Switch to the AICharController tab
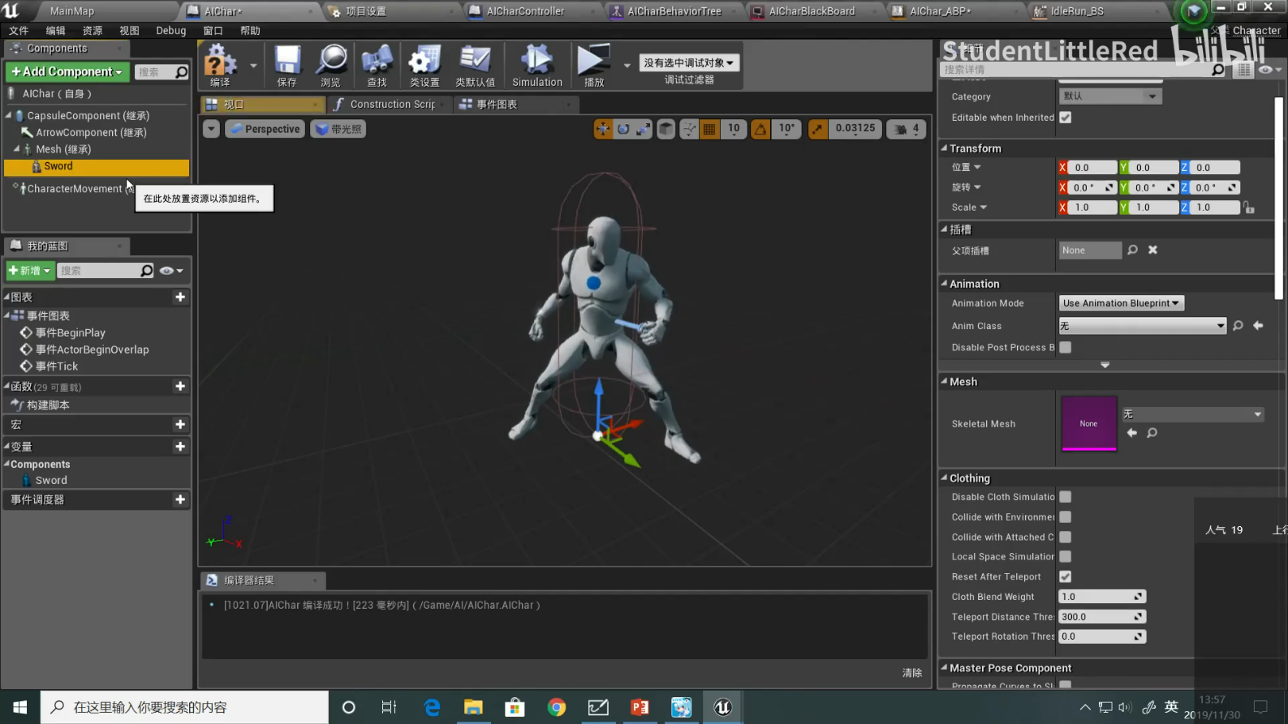 click(524, 11)
